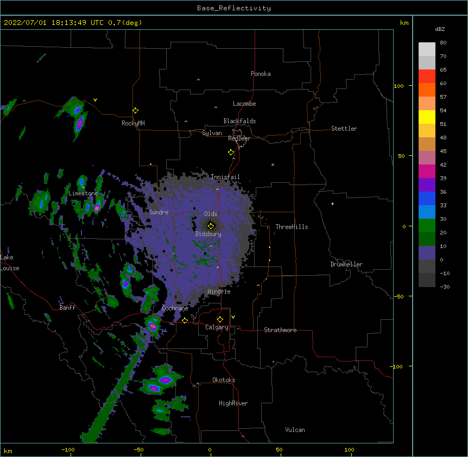
Task: Click the Limestone label
Action: tap(83, 193)
